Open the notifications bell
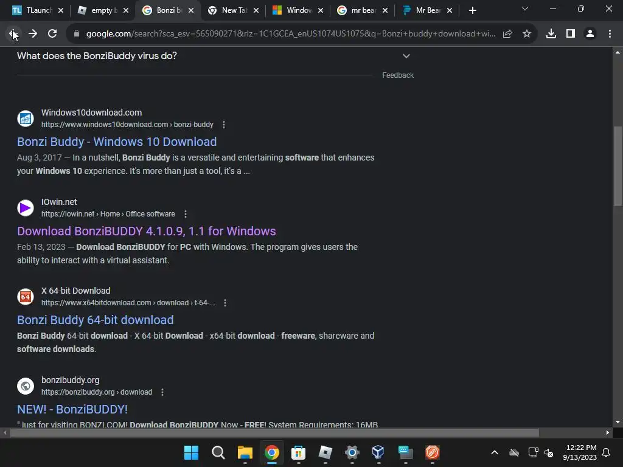Image resolution: width=623 pixels, height=467 pixels. click(x=607, y=452)
